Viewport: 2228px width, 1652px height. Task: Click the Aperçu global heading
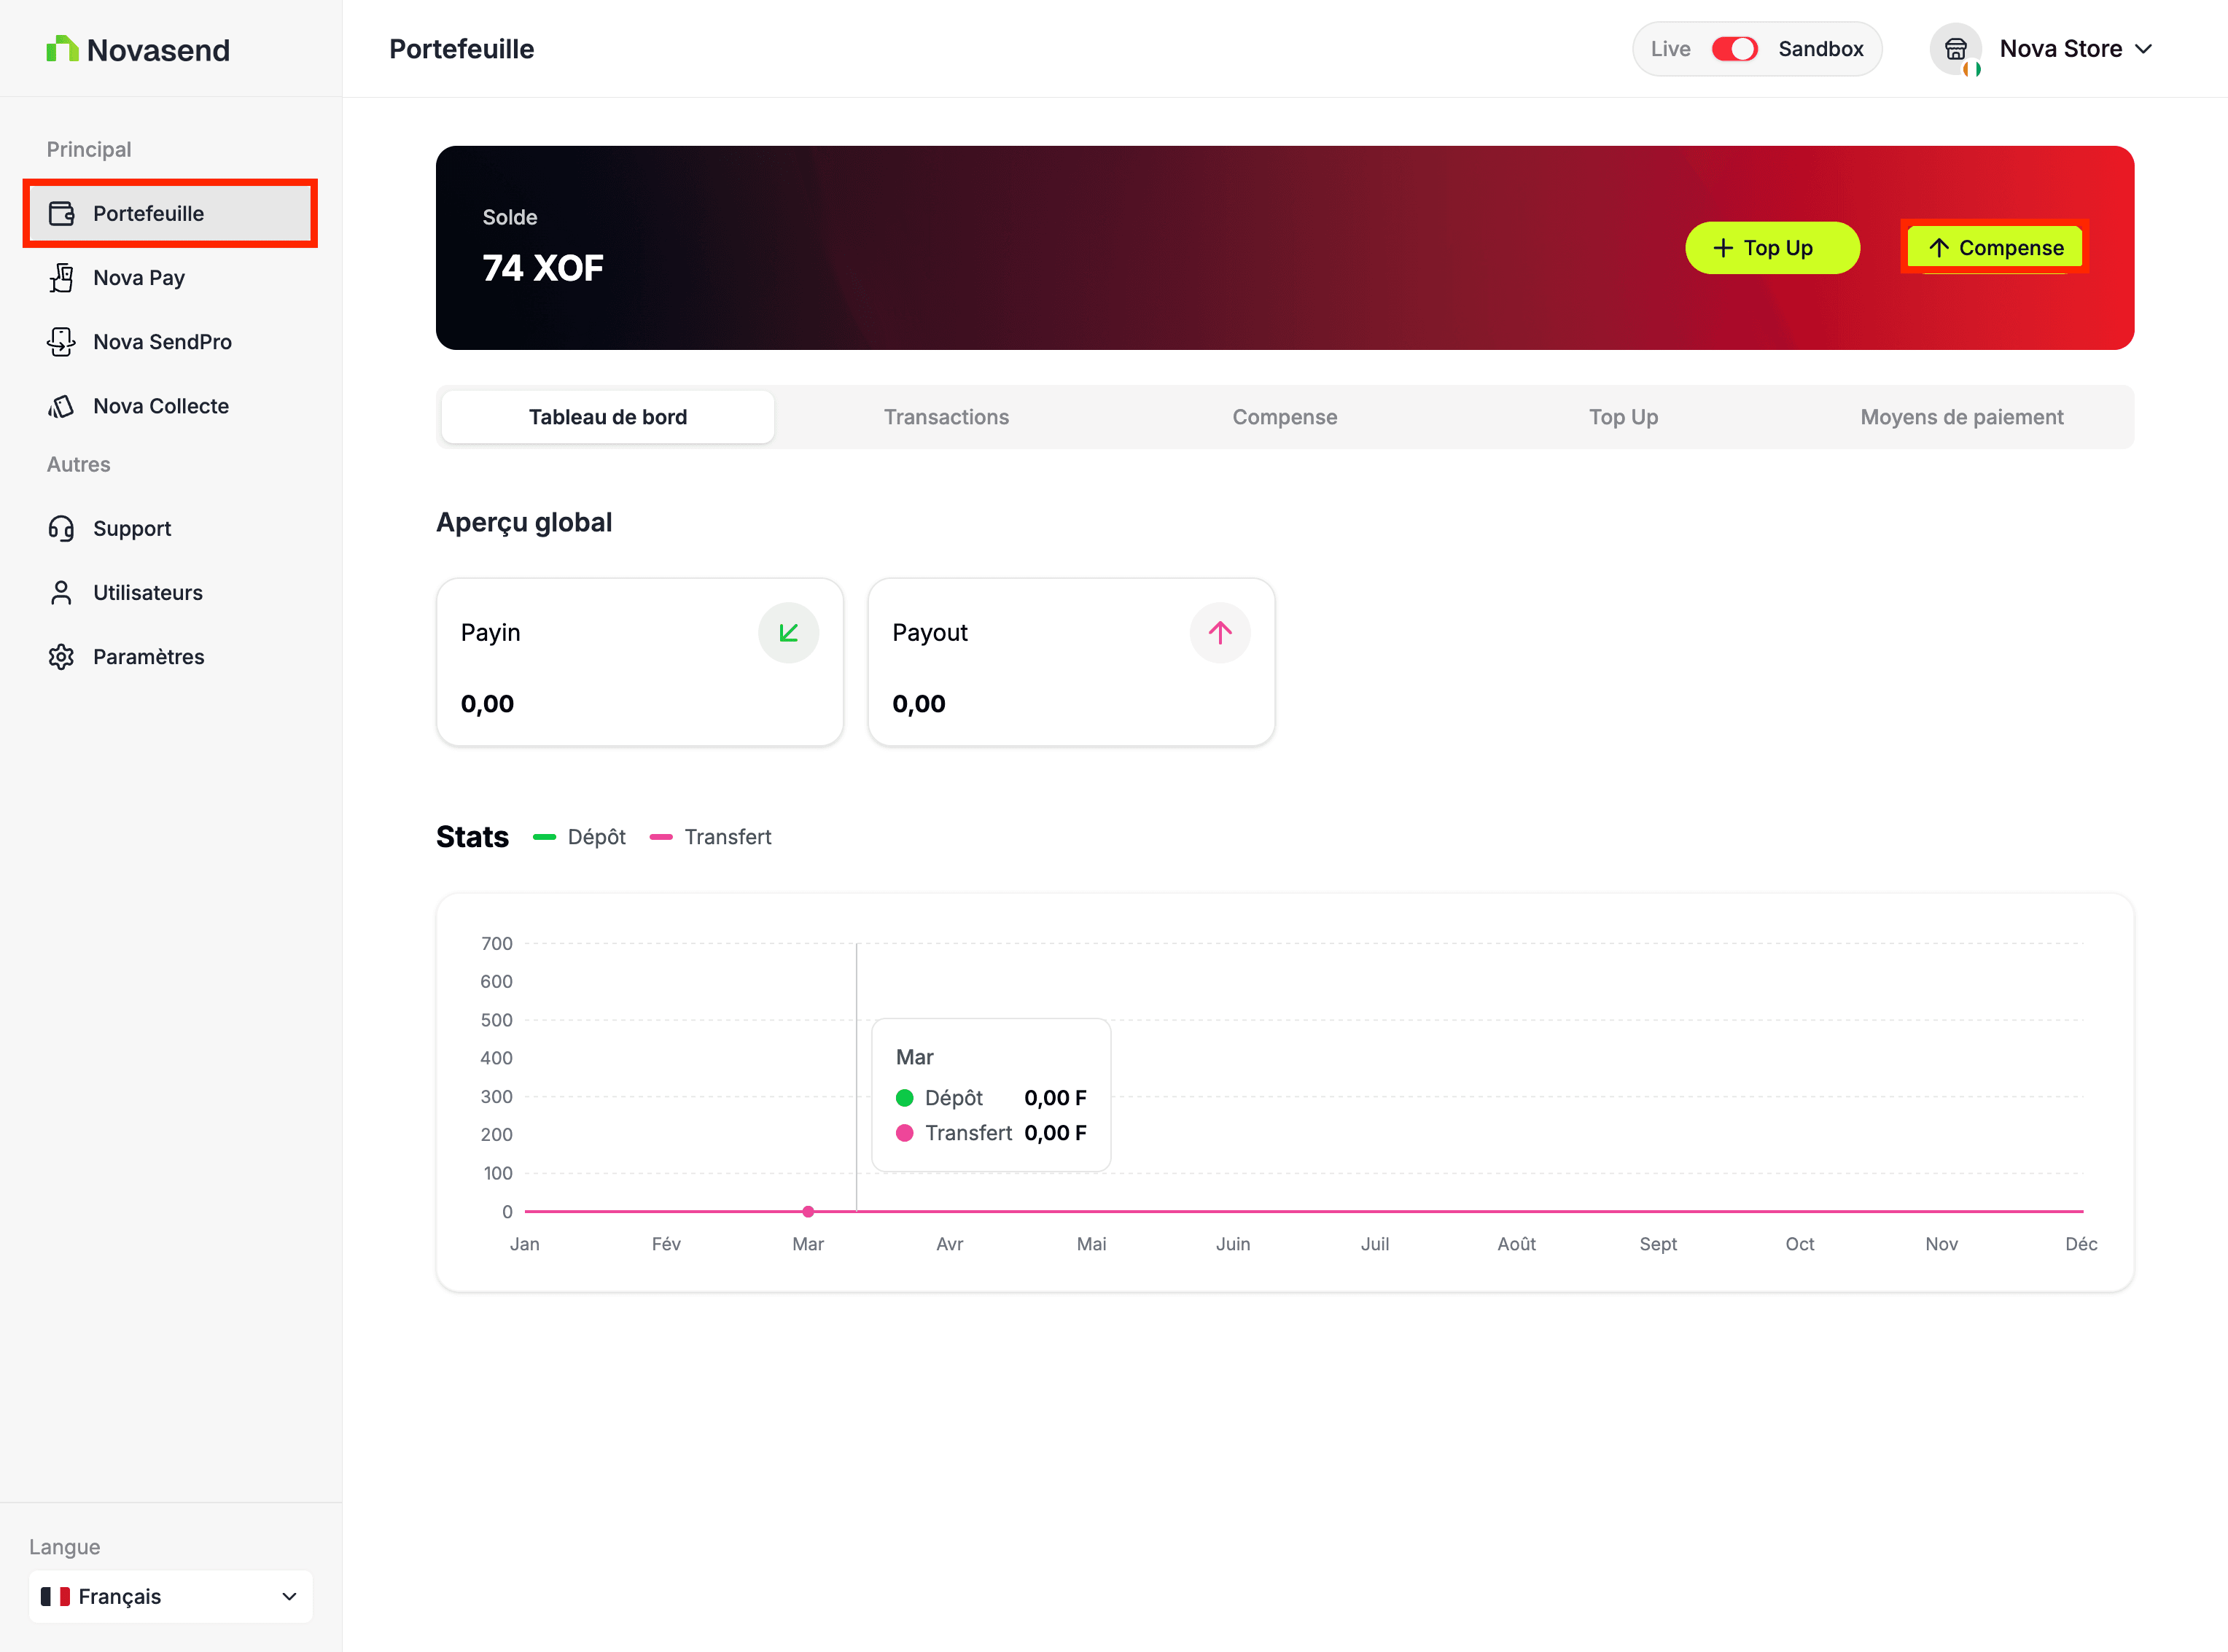(x=524, y=523)
